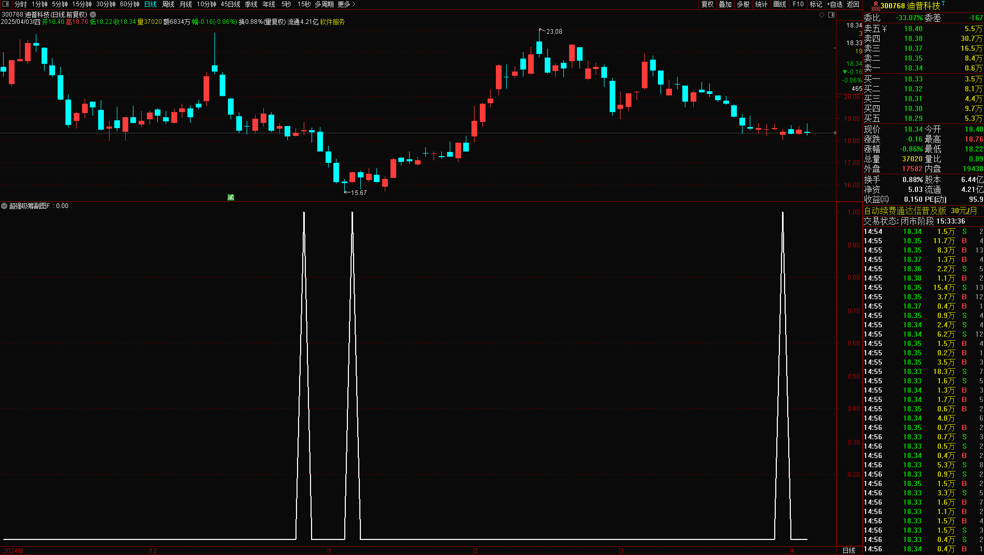The width and height of the screenshot is (984, 555).
Task: Click the T superscript next to 迪普科技
Action: coord(943,3)
